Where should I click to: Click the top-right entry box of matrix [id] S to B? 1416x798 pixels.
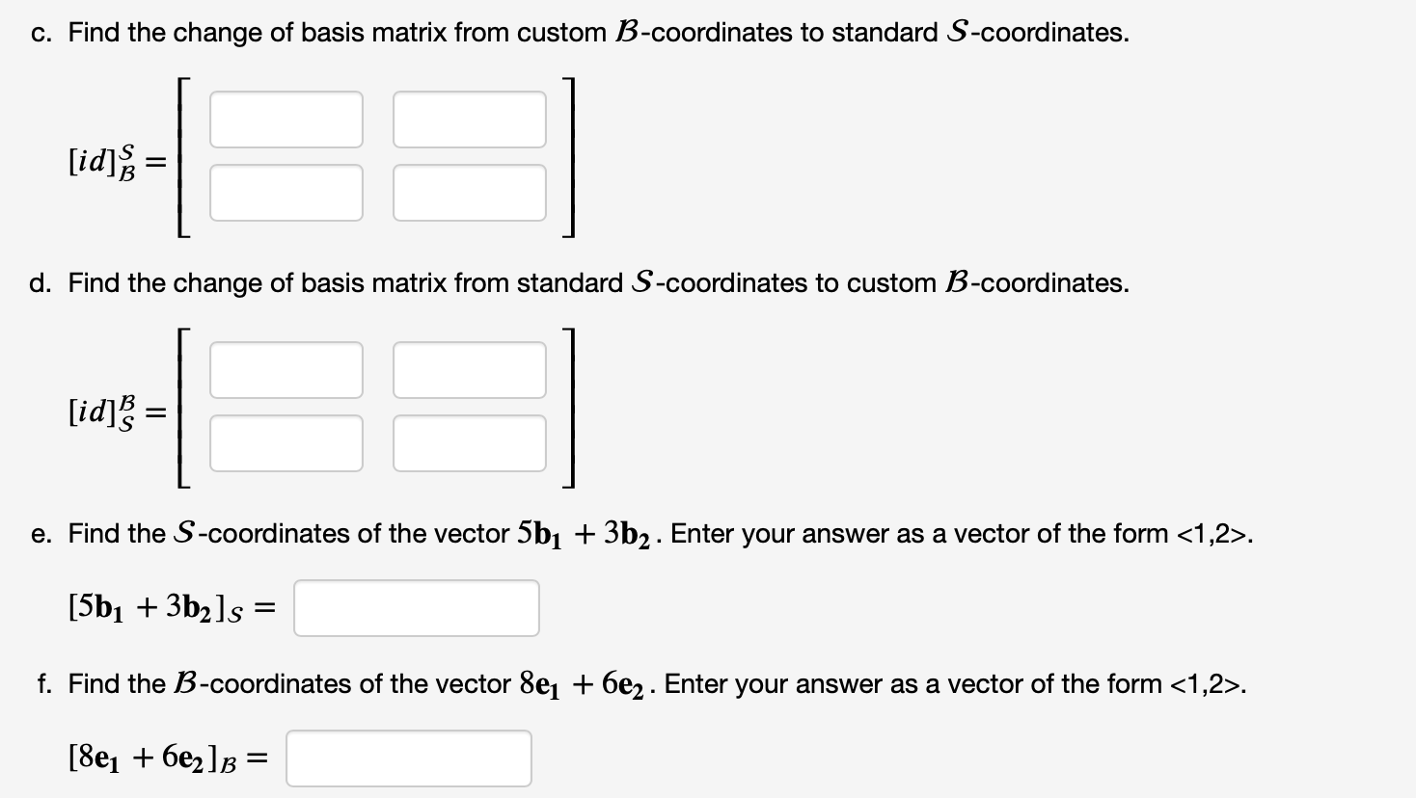coord(468,369)
